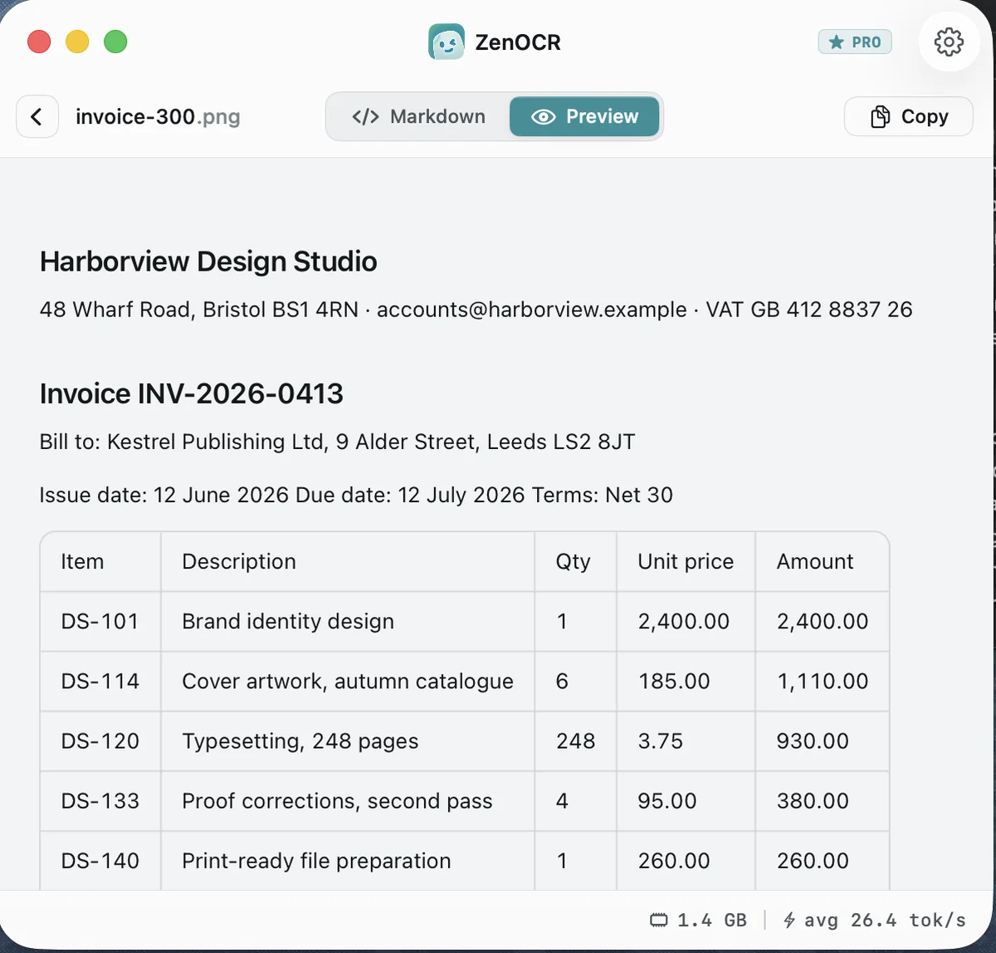
Task: Click the 3.75 unit price cell
Action: (686, 741)
